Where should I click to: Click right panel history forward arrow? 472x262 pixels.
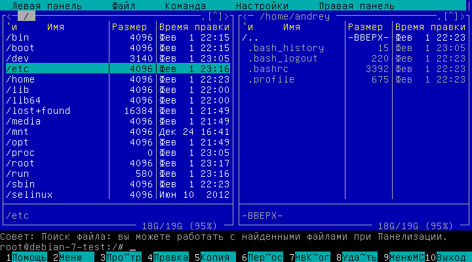(x=462, y=16)
